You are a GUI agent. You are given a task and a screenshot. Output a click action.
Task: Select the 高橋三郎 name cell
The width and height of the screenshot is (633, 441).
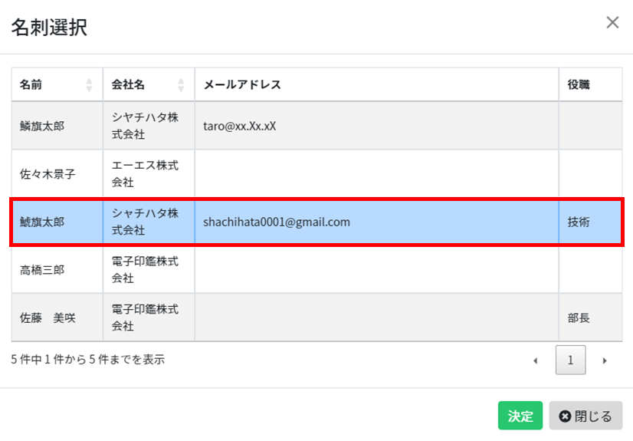pyautogui.click(x=57, y=270)
